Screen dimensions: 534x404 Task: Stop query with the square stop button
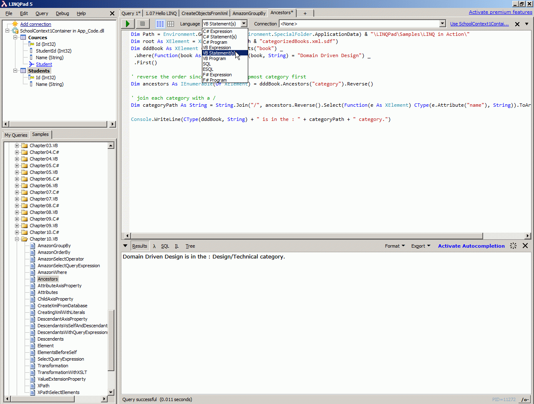143,24
